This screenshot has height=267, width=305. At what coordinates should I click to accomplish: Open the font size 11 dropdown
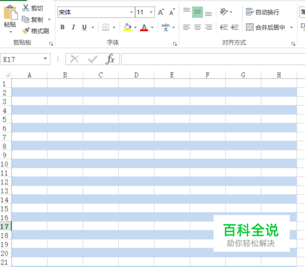click(x=151, y=12)
